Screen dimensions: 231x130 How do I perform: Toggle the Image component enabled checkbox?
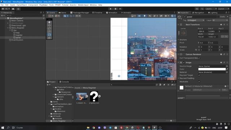click(x=184, y=62)
